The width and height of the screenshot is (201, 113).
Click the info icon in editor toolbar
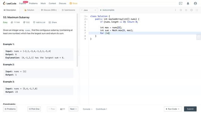(x=175, y=10)
